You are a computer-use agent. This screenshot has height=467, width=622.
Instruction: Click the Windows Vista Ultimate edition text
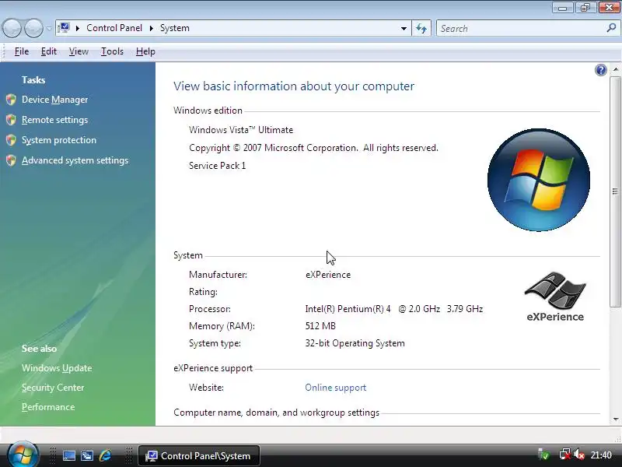[241, 130]
